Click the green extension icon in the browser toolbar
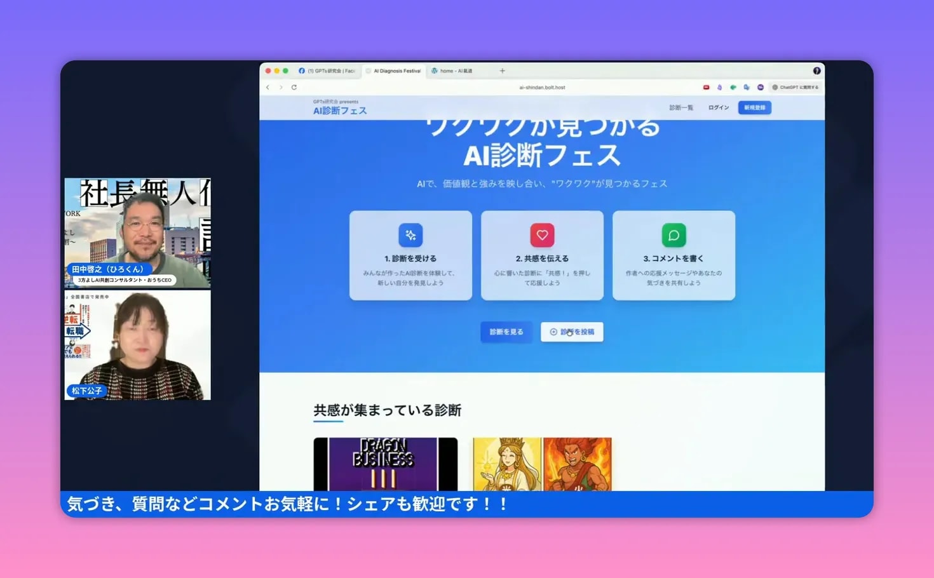 click(733, 87)
